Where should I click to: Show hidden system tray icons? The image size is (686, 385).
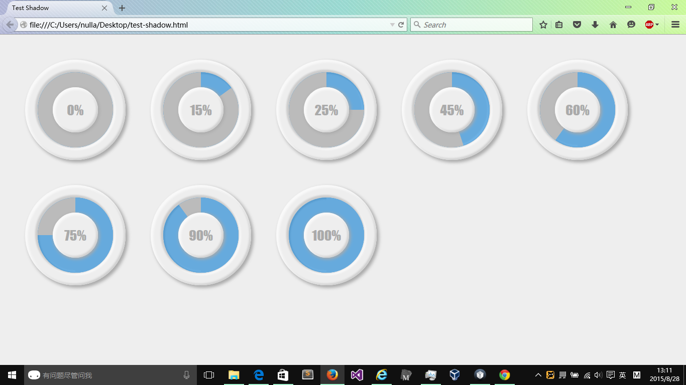[x=538, y=375]
